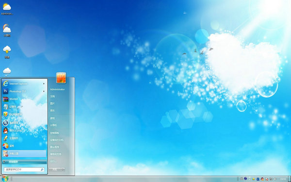This screenshot has width=291, height=182.
Task: Open Pictures (图片) in the Start menu
Action: (x=52, y=103)
